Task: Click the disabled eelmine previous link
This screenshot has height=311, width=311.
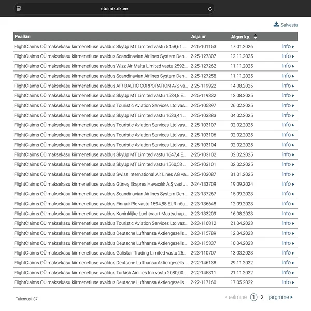Action: pos(236,297)
